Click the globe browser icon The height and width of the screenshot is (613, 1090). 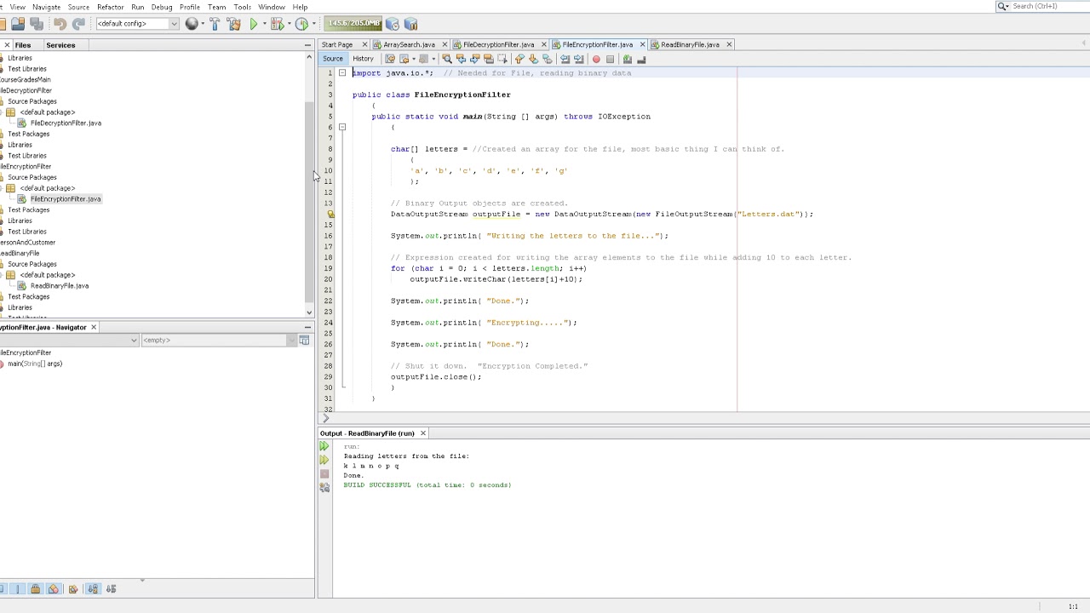[x=192, y=24]
